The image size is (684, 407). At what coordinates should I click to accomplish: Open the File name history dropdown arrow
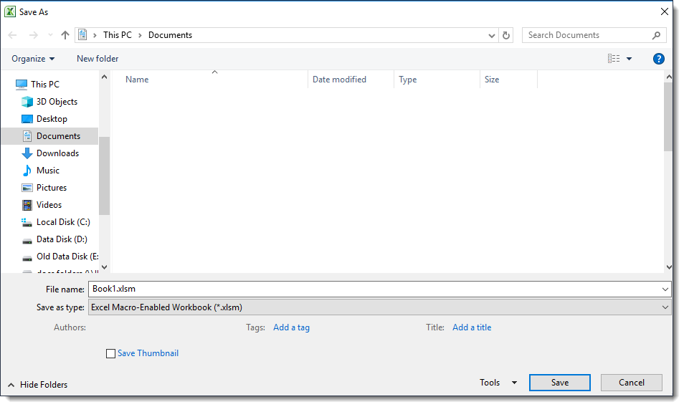[665, 289]
